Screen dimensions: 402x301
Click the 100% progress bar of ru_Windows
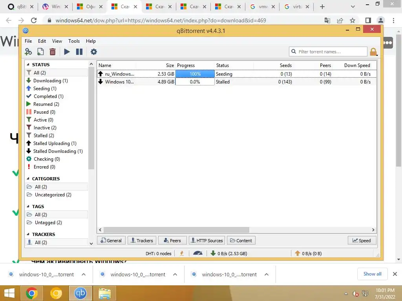click(x=195, y=74)
